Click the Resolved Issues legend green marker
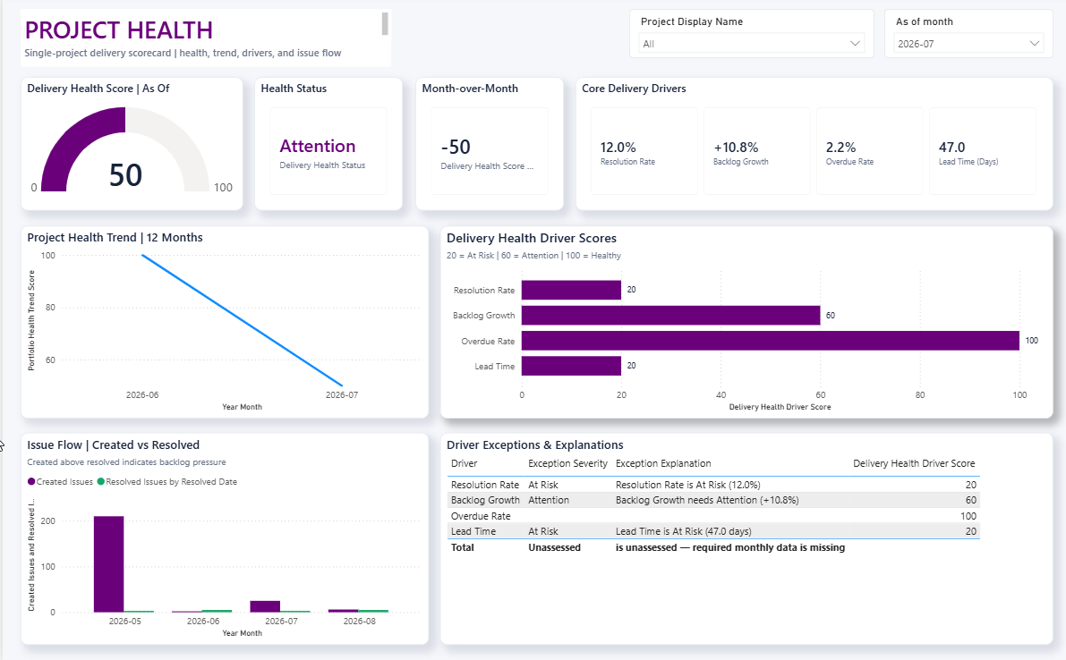1066x660 pixels. pyautogui.click(x=101, y=481)
